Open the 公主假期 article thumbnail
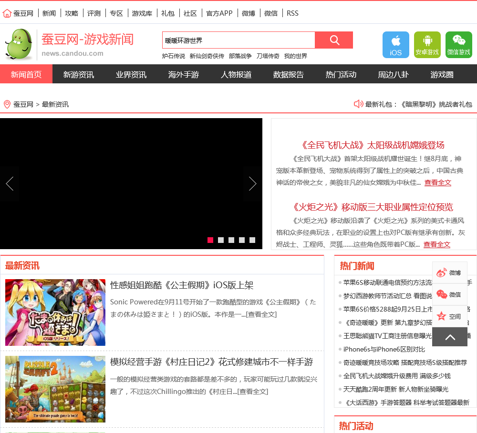This screenshot has height=433, width=477. pyautogui.click(x=55, y=312)
